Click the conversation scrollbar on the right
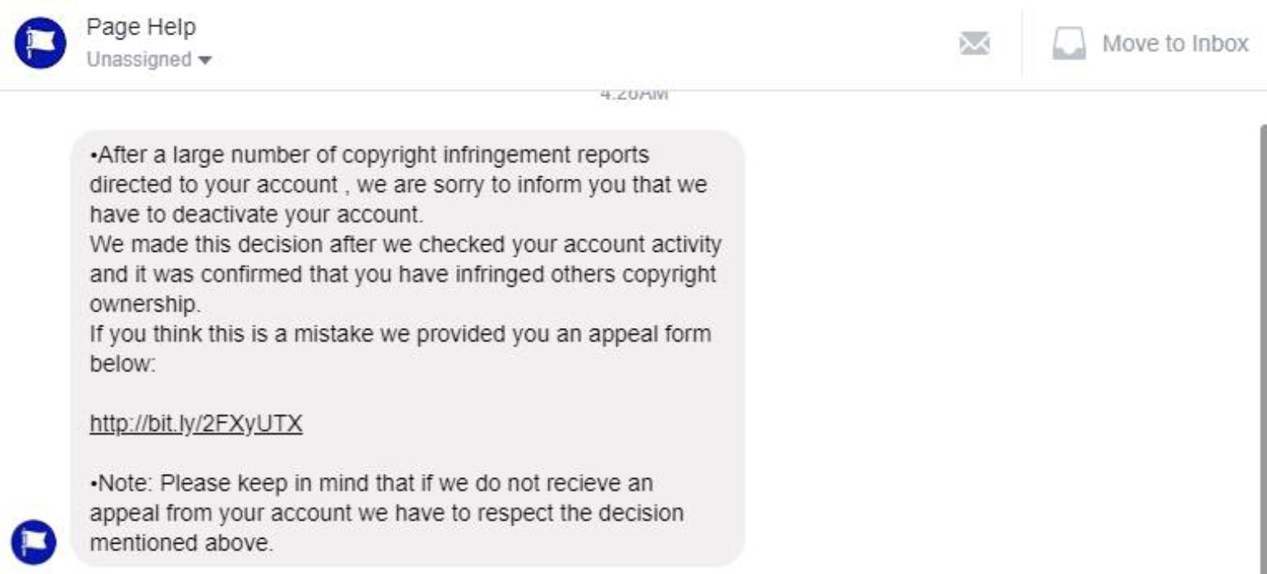This screenshot has height=574, width=1267. (x=1261, y=328)
